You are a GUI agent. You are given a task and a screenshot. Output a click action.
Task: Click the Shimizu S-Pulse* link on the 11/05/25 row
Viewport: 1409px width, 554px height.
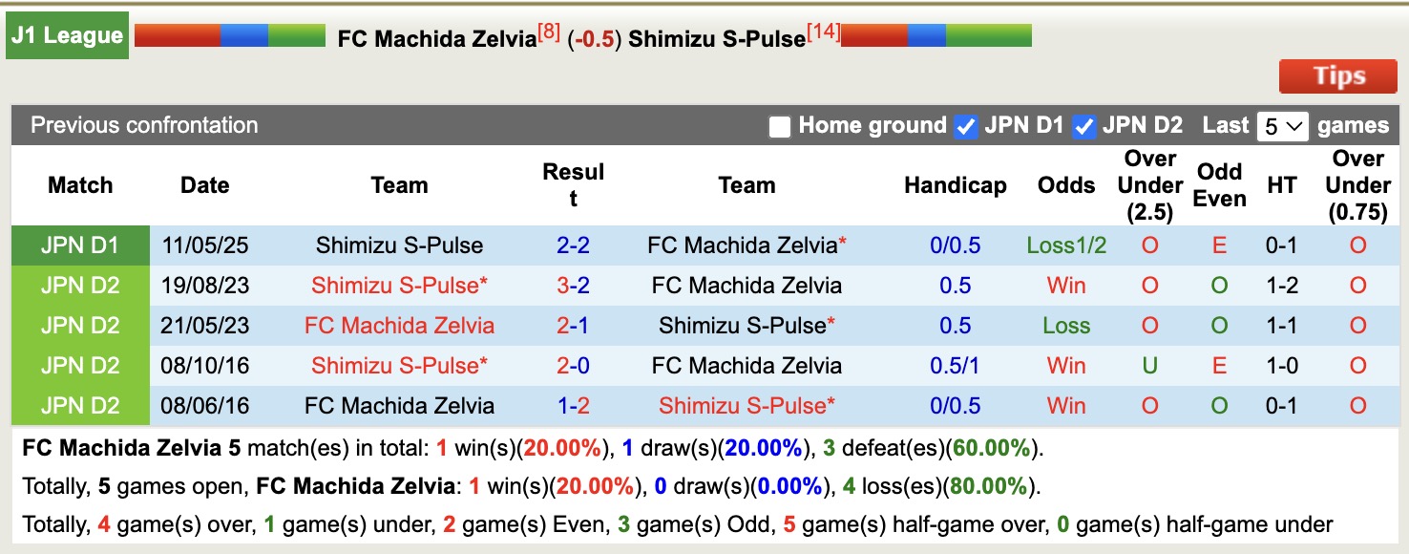coord(399,245)
